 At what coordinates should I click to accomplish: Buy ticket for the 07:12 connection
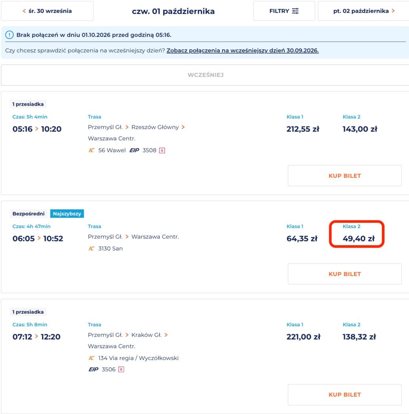[x=345, y=395]
